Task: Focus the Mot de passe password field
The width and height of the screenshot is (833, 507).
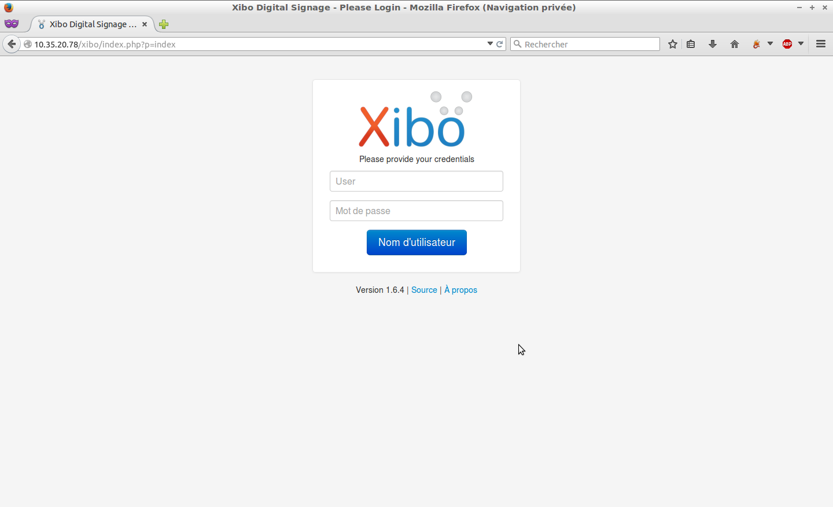Action: pyautogui.click(x=416, y=211)
